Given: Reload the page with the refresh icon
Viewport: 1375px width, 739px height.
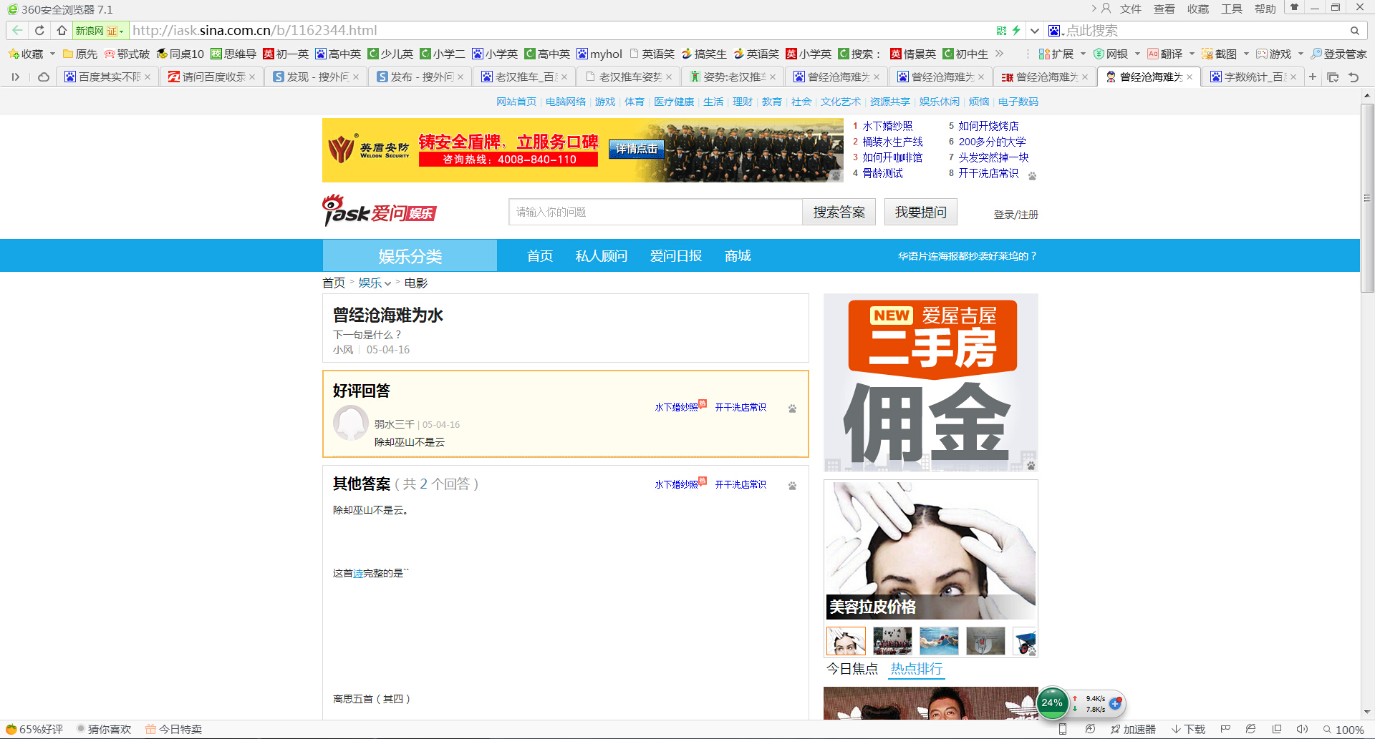Looking at the screenshot, I should tap(39, 31).
